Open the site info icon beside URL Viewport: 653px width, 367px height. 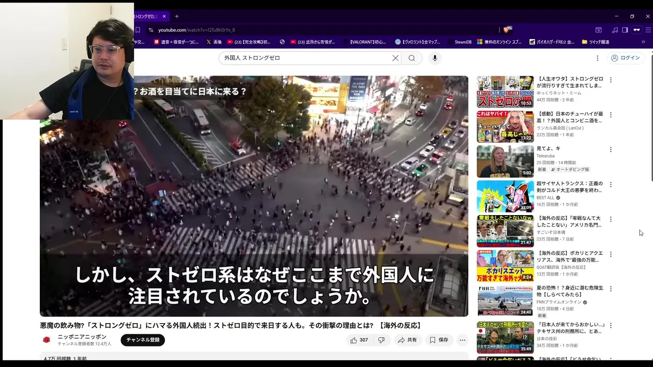pos(151,30)
